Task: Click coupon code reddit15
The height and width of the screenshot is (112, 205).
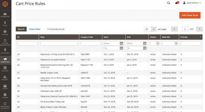Action: pos(84,73)
